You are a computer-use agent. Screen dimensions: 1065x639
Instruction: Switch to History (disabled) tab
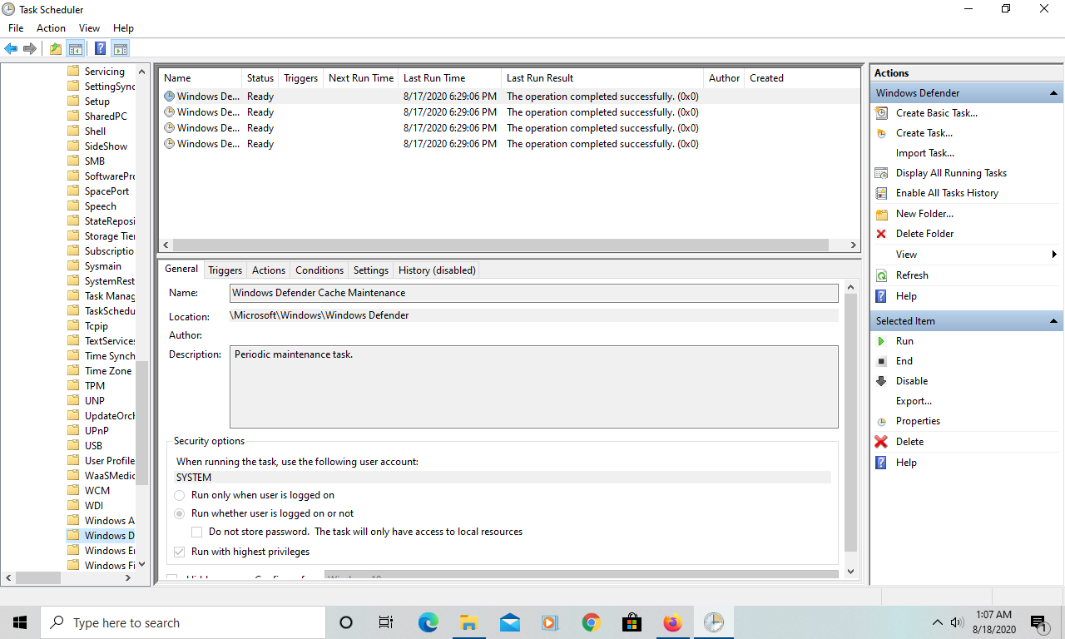tap(437, 270)
